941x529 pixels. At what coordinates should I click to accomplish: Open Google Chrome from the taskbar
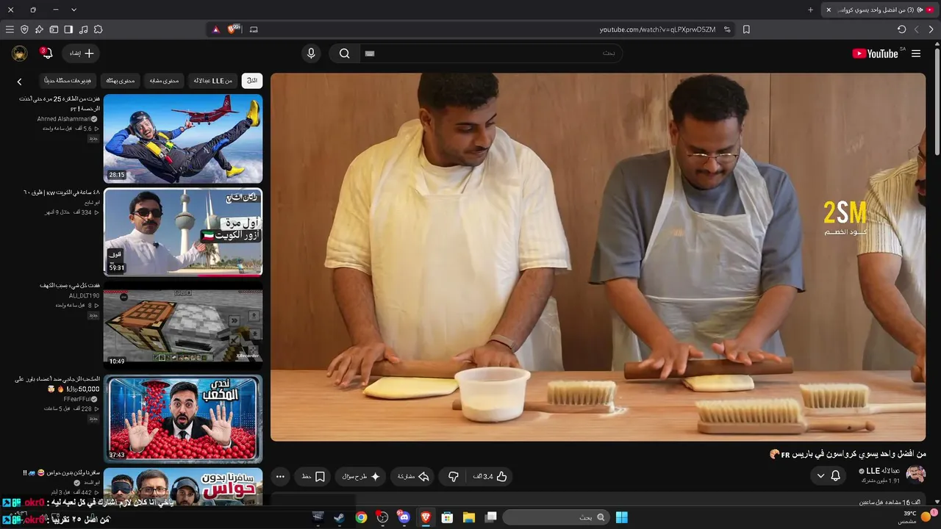tap(361, 517)
